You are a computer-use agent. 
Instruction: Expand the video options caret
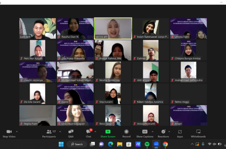(17, 131)
